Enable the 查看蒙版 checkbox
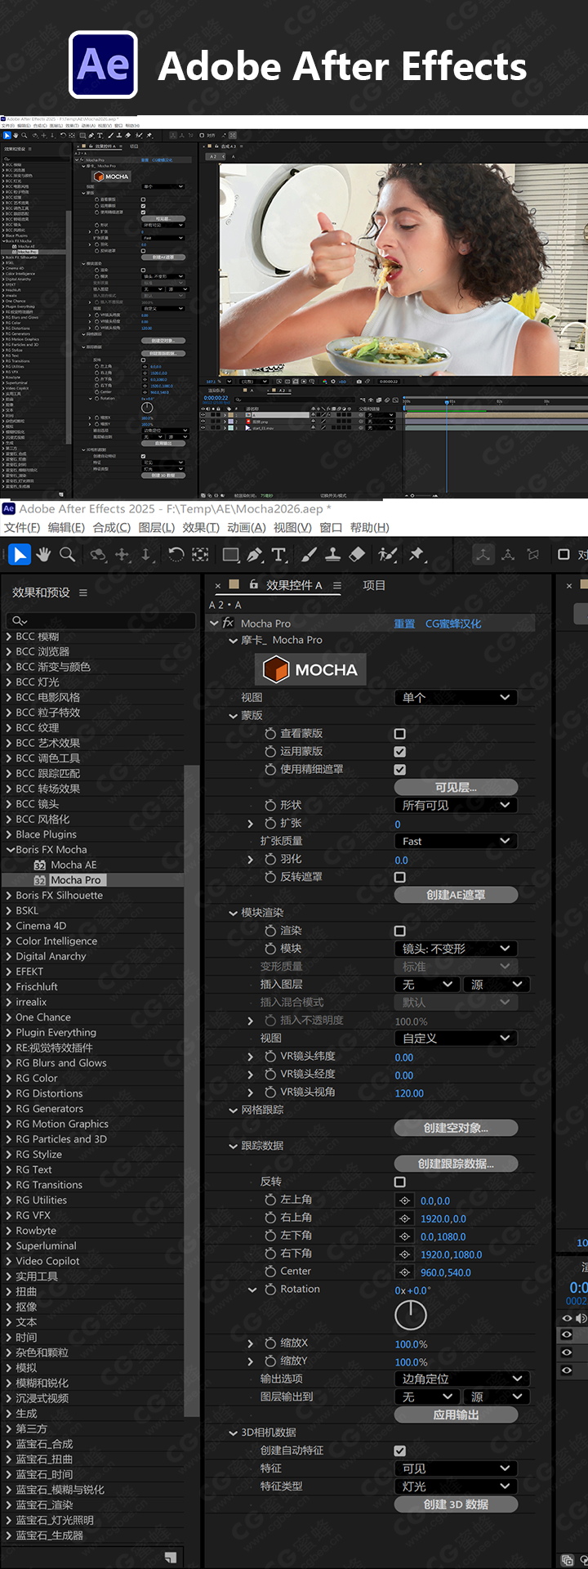 tap(400, 734)
